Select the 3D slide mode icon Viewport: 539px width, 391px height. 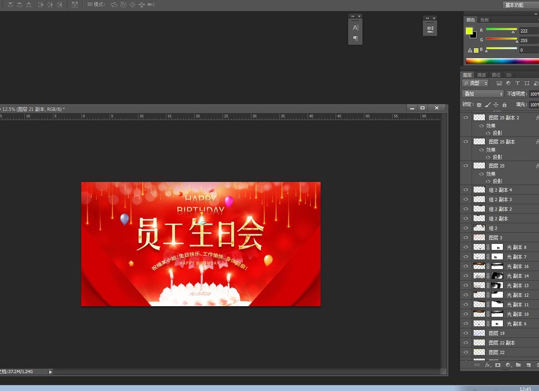[141, 5]
